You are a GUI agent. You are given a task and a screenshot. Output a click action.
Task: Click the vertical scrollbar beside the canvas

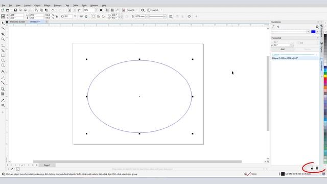268,94
